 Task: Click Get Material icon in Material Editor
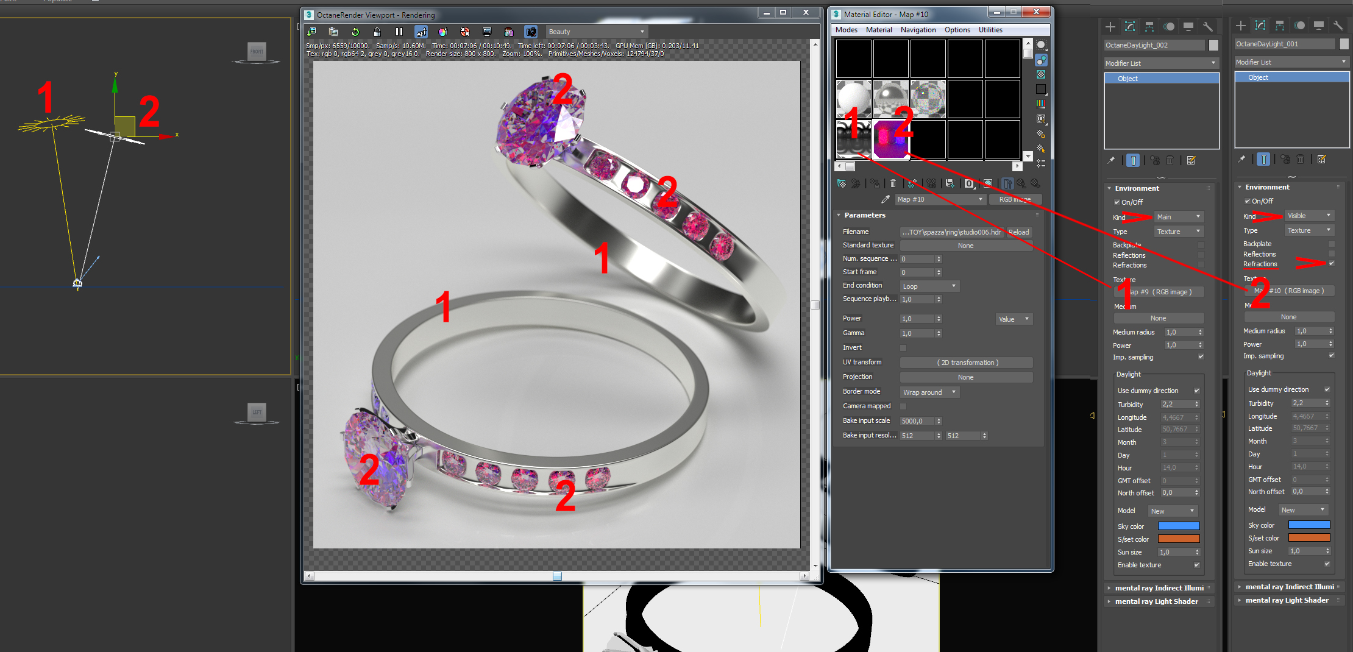[842, 183]
